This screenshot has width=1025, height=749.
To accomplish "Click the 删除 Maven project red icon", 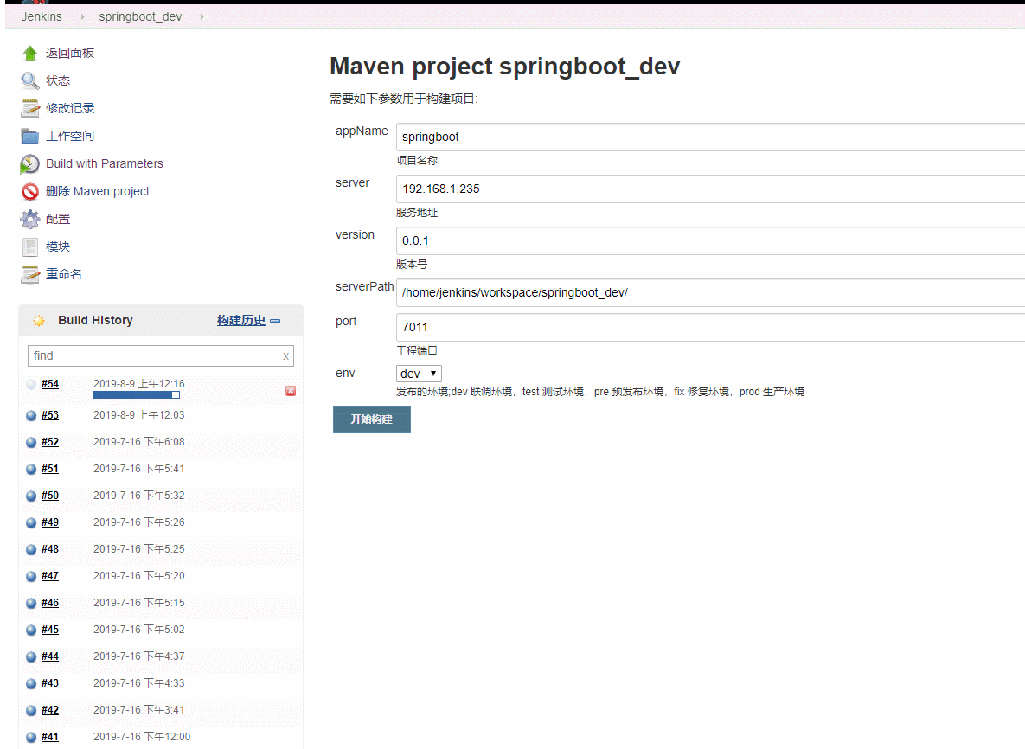I will (29, 191).
